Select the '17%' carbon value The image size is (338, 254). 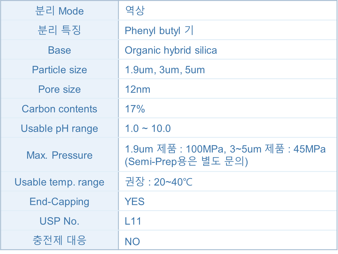coord(135,109)
